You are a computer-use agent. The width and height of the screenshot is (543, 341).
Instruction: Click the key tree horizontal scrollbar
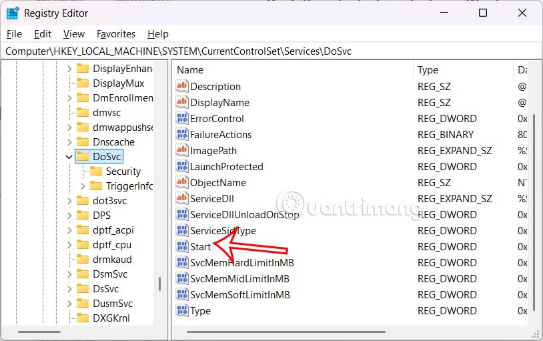39,332
